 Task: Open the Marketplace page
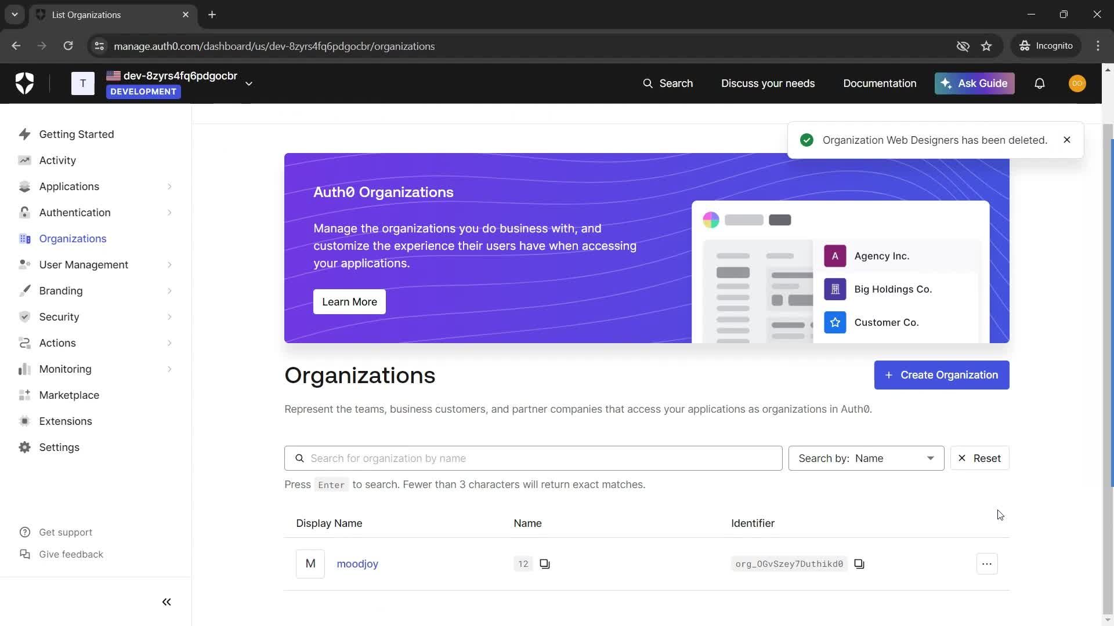pos(69,395)
